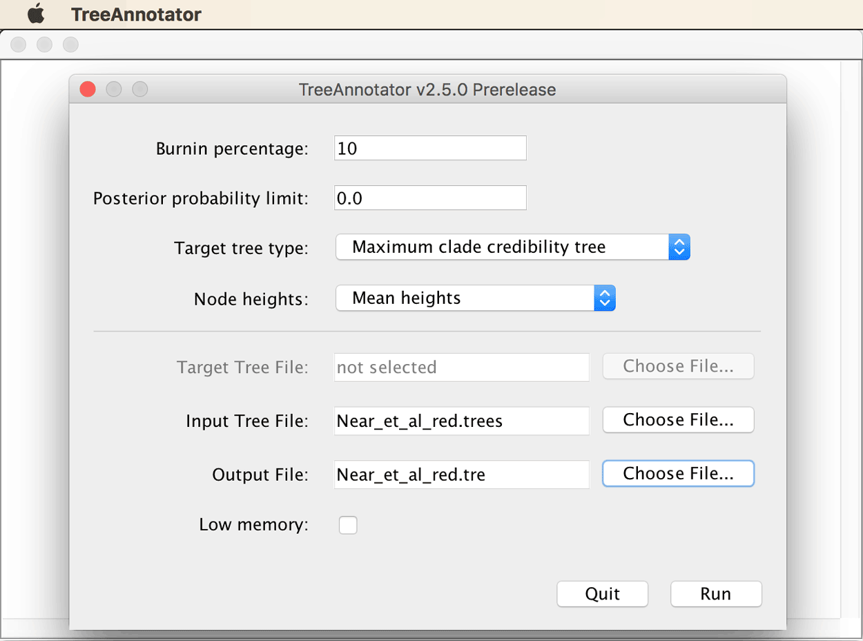
Task: Click the 'Target tree type:' label
Action: (x=241, y=249)
